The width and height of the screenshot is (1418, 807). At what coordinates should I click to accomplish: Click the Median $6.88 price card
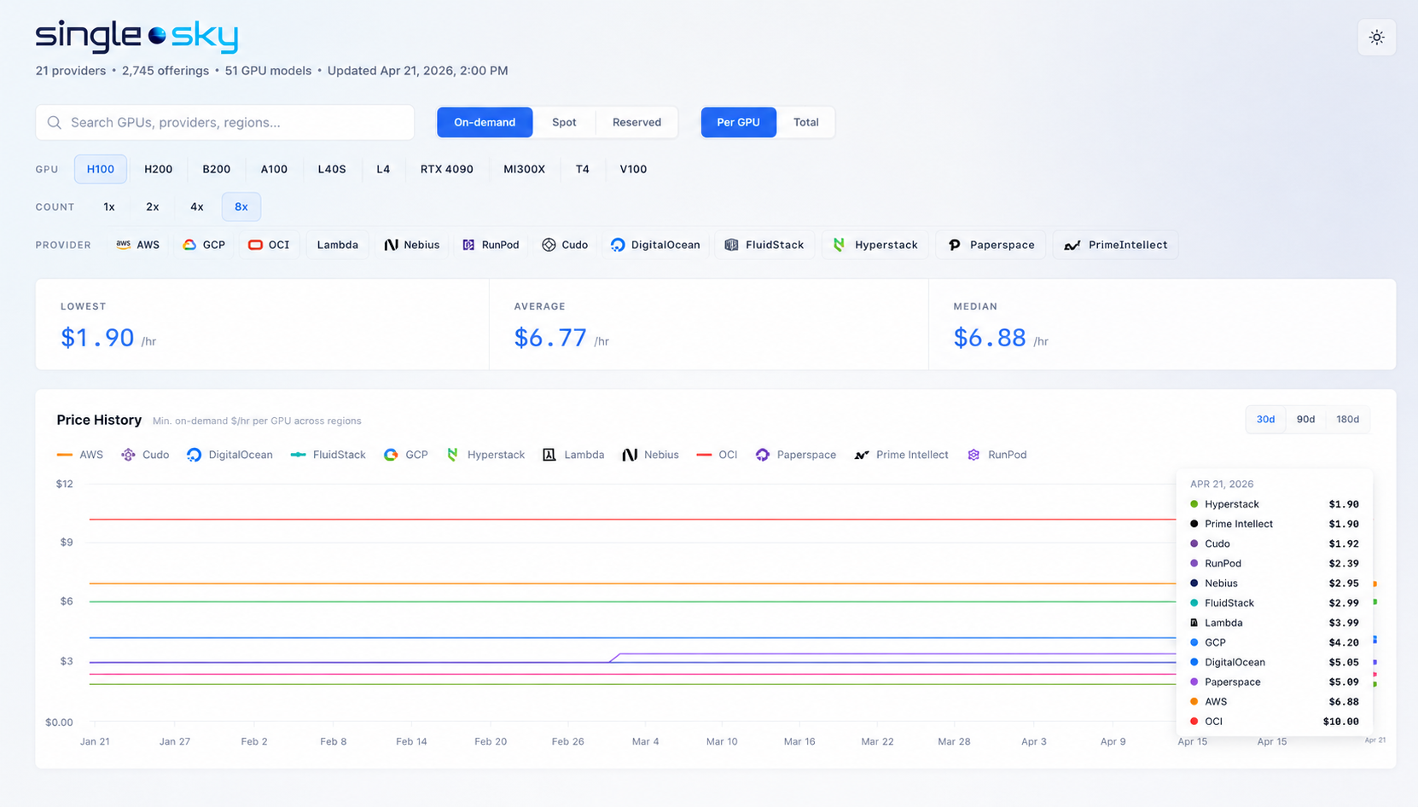pos(1162,324)
